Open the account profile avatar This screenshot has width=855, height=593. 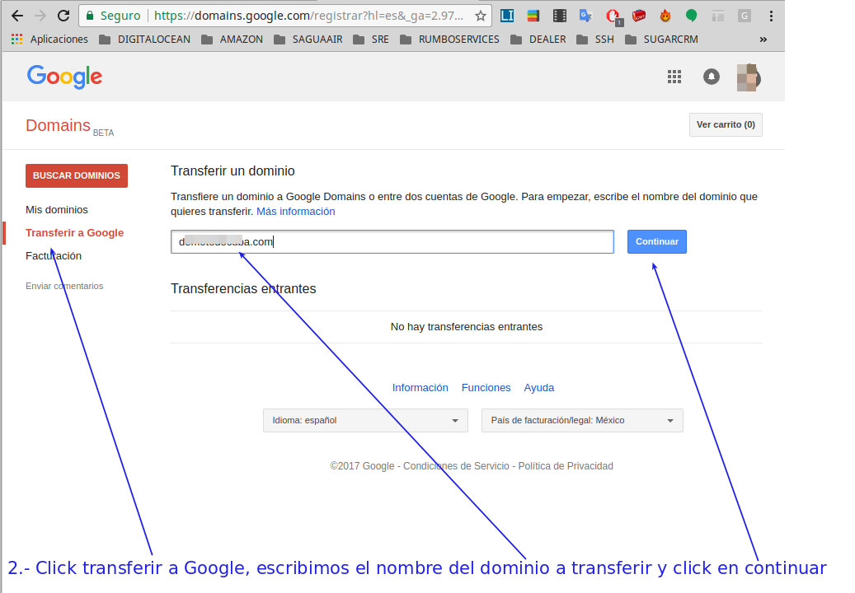pos(748,77)
